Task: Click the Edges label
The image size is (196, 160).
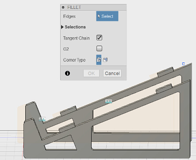Action: pos(69,16)
